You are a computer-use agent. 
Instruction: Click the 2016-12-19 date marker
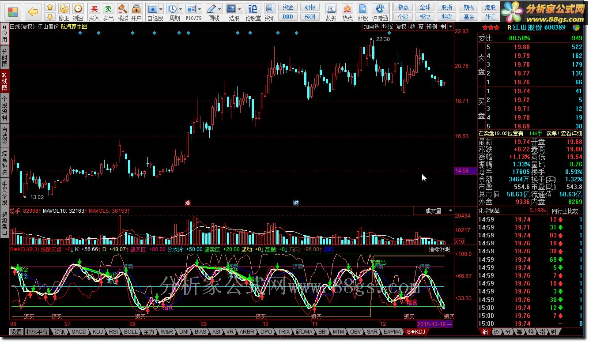434,324
